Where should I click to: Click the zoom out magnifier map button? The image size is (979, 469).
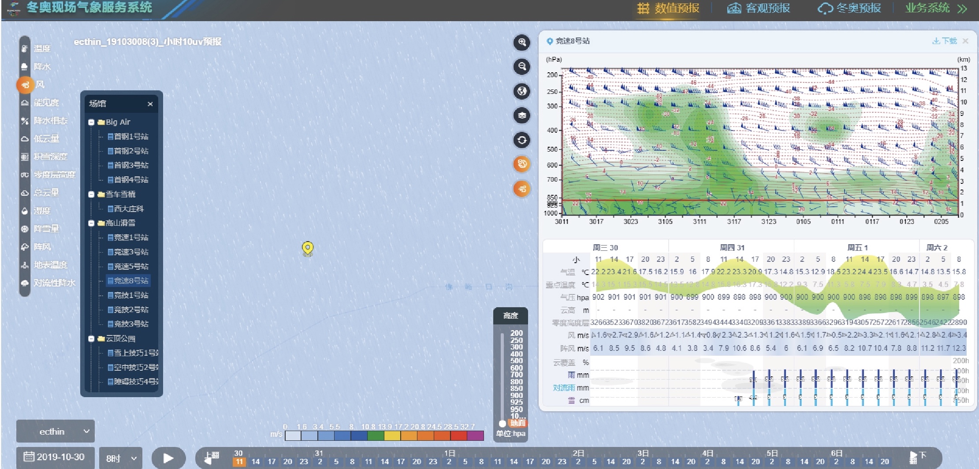click(x=522, y=67)
